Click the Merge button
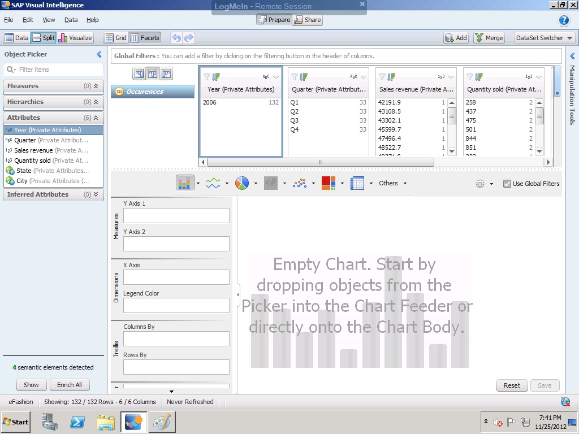Screen dimensions: 579x434 tap(489, 38)
